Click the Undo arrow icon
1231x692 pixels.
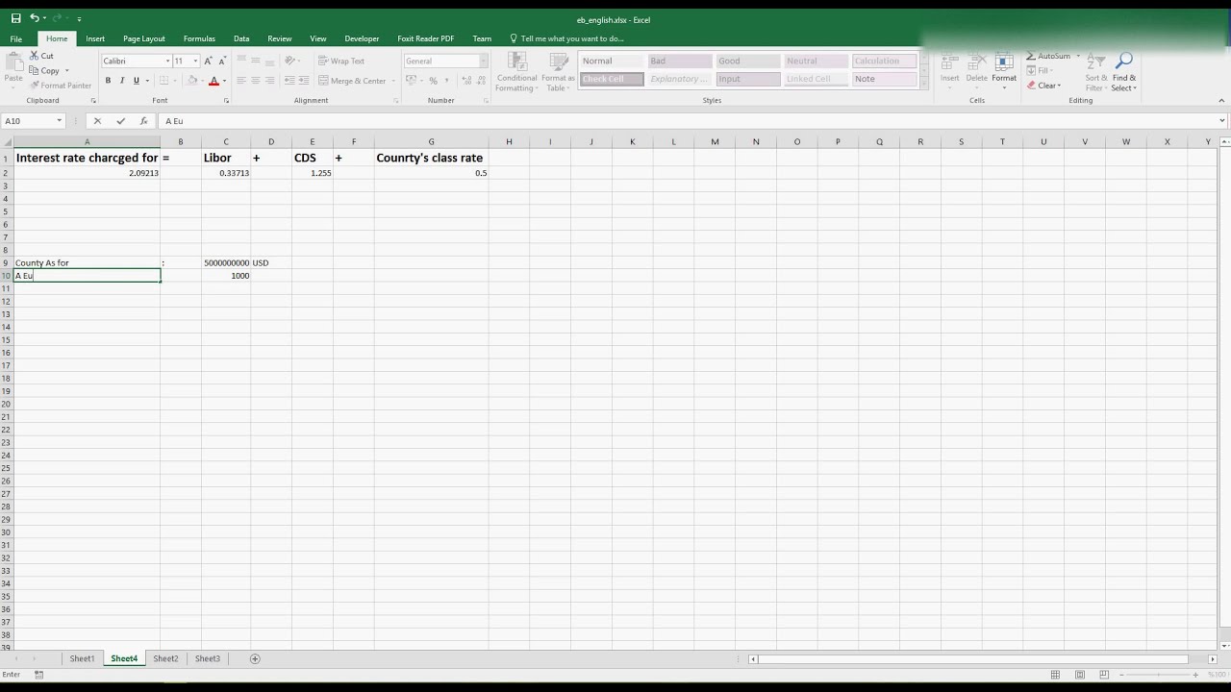point(35,18)
